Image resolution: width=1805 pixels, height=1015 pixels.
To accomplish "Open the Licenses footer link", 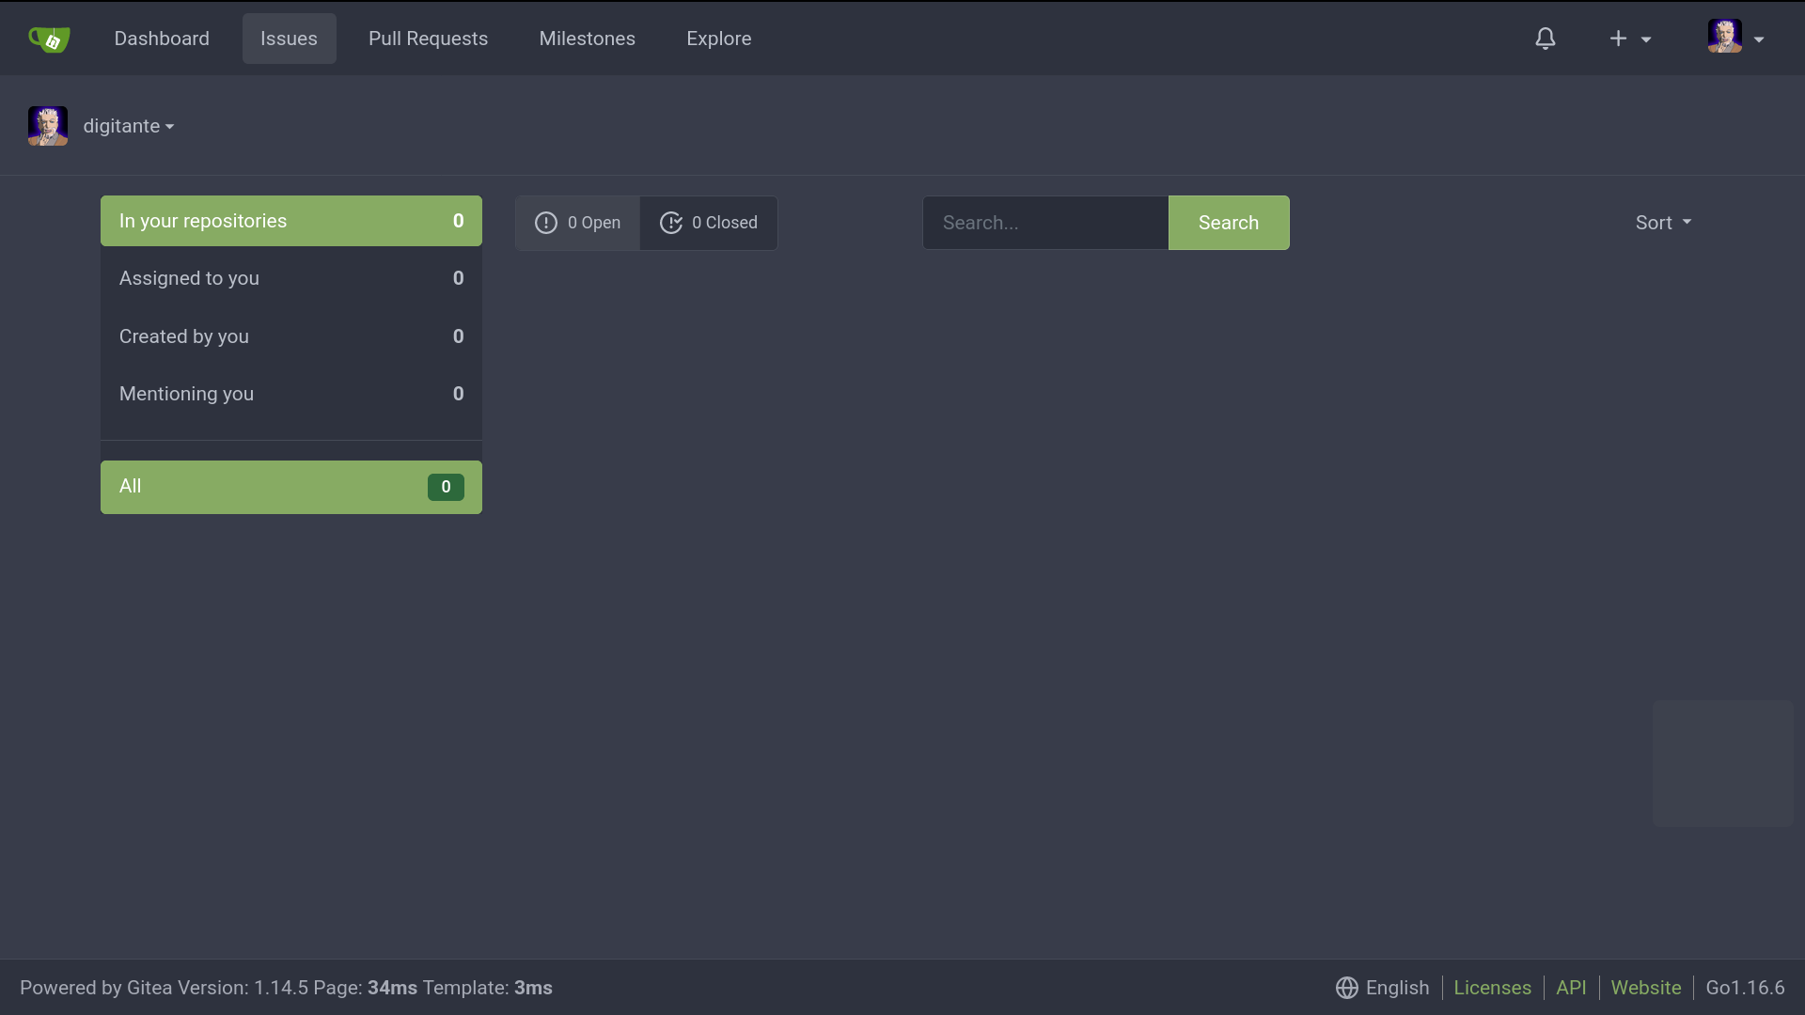I will [1492, 988].
